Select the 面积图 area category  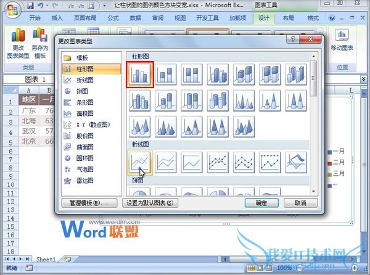91,113
